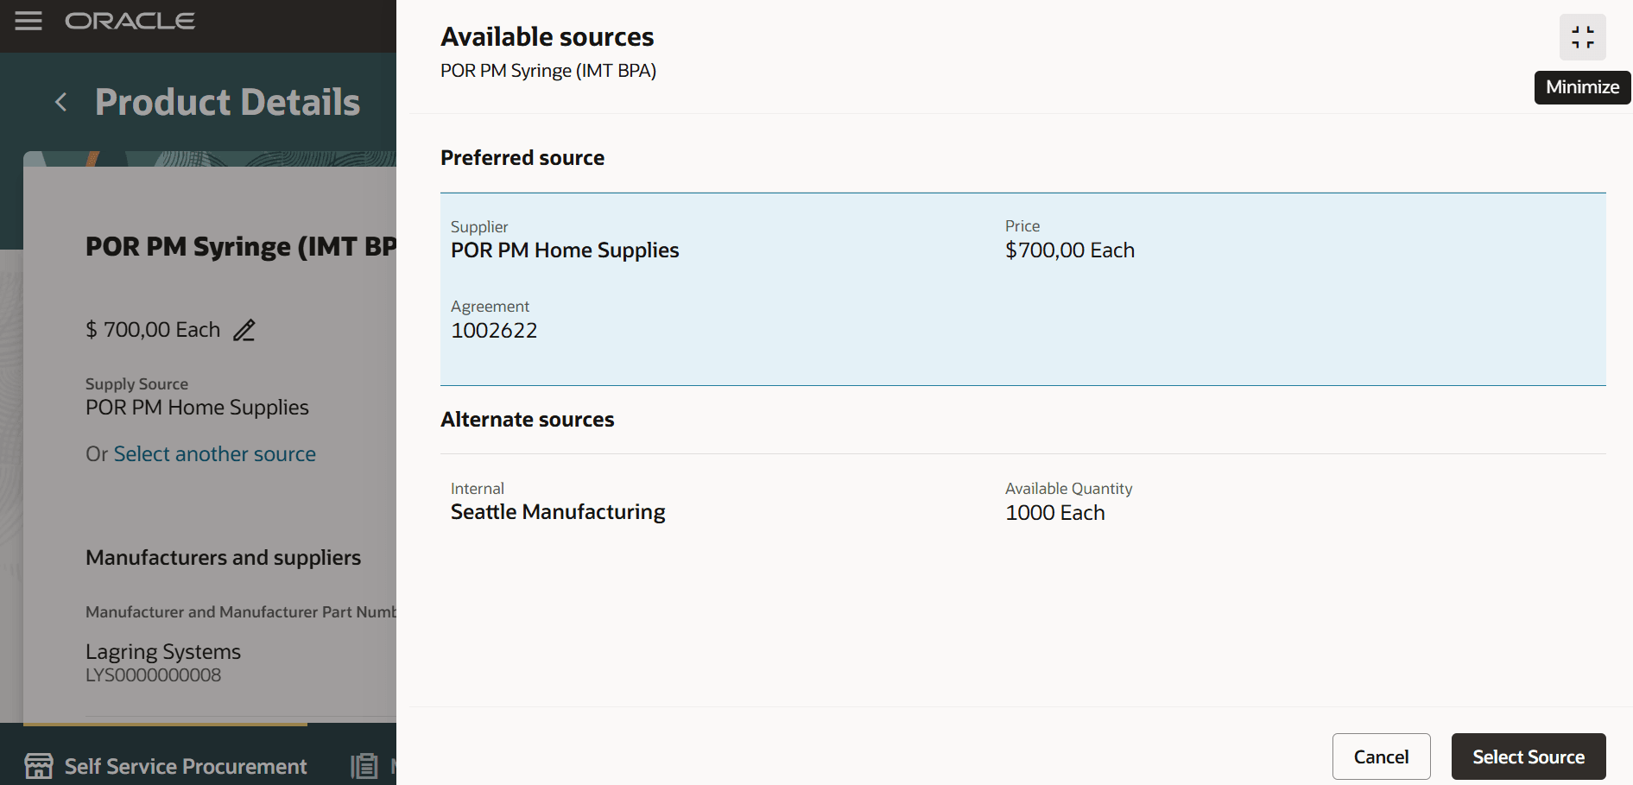This screenshot has height=785, width=1633.
Task: Open the Select another source link
Action: pos(215,453)
